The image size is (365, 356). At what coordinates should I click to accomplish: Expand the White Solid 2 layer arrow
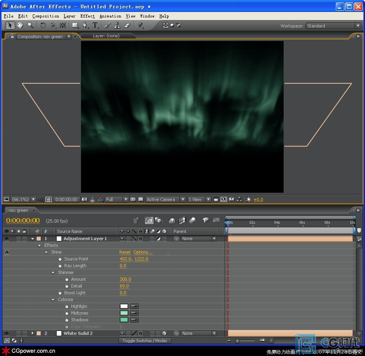pyautogui.click(x=33, y=333)
